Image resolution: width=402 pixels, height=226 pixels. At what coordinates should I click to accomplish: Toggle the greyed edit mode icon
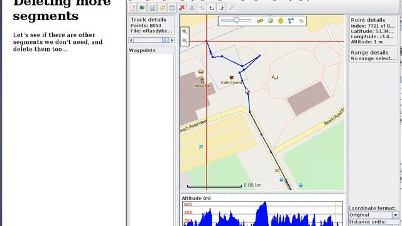301,21
